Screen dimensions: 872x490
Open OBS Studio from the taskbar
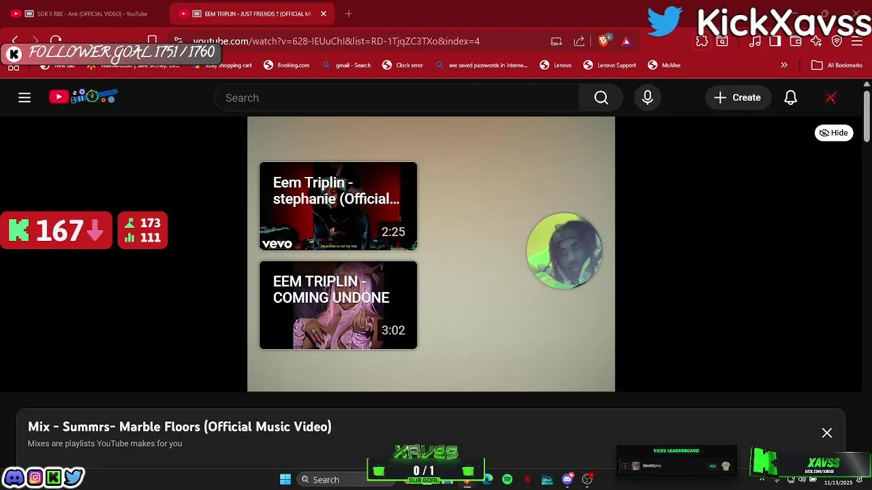click(x=587, y=480)
